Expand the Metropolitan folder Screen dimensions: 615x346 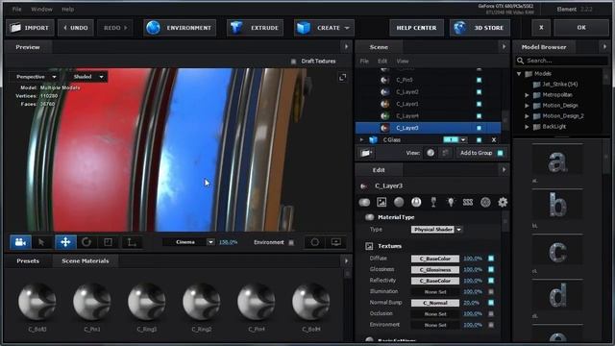coord(527,95)
